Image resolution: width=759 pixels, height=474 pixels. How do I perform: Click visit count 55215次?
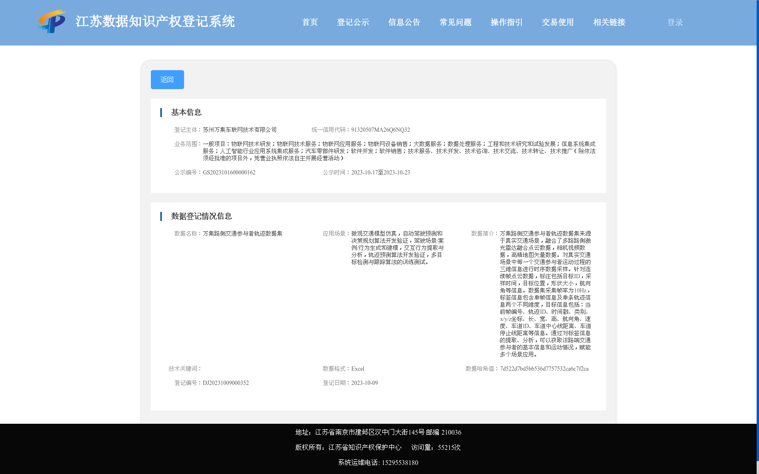pyautogui.click(x=449, y=447)
